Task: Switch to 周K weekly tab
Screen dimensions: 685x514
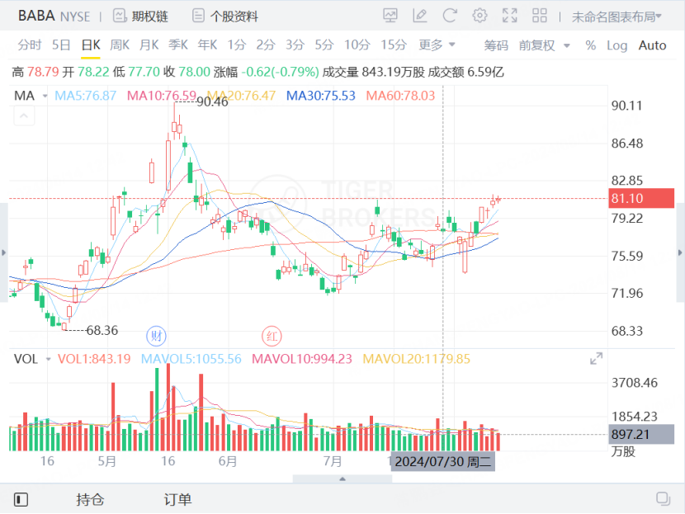Action: click(120, 45)
